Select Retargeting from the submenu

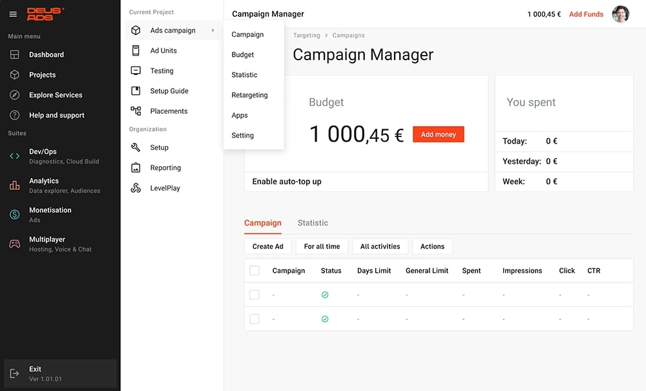(x=249, y=95)
